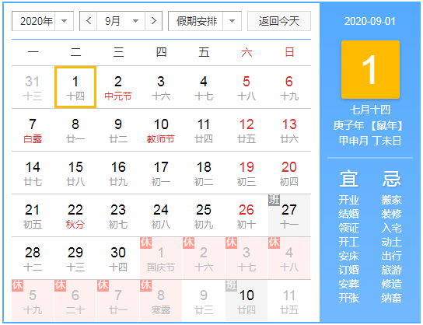Select the highlighted September 1 cell
The width and height of the screenshot is (423, 325).
75,87
